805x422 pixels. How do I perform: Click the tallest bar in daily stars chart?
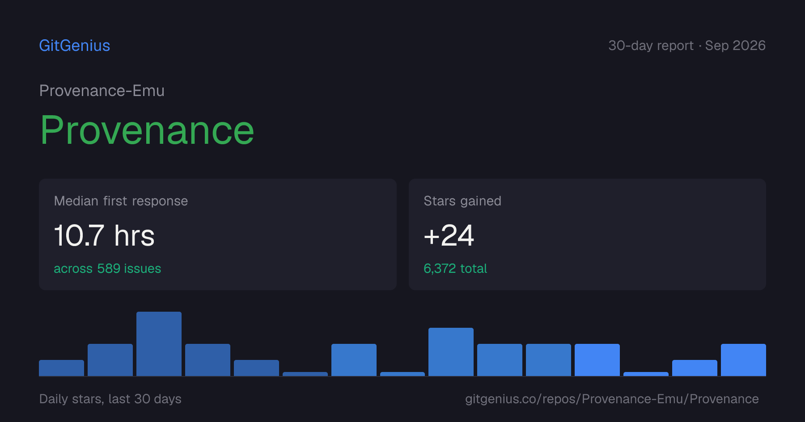(159, 344)
